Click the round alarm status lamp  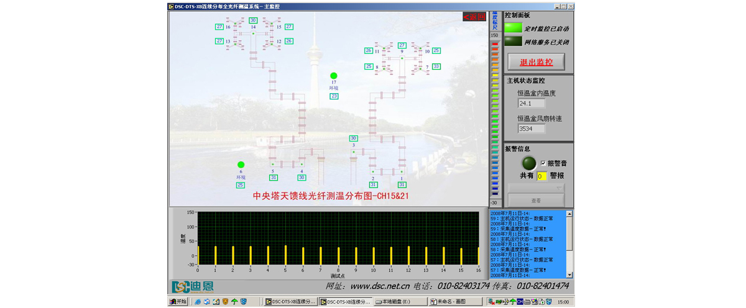coord(528,163)
